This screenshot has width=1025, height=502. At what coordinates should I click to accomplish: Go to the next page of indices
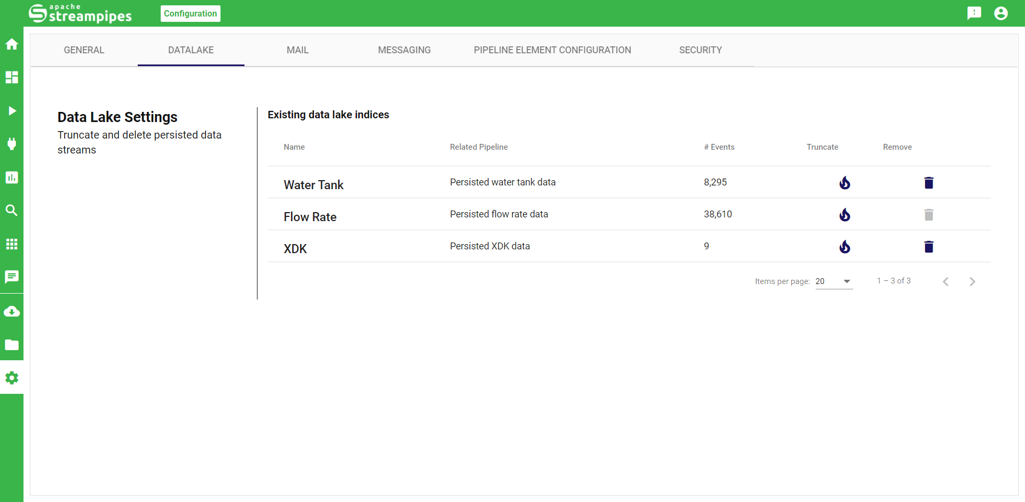click(972, 281)
